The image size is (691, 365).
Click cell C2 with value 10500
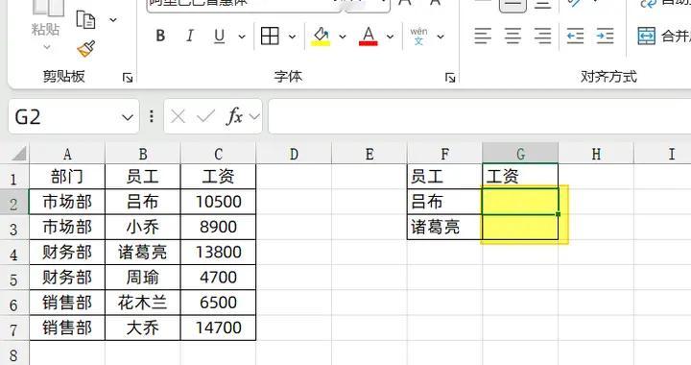click(218, 202)
